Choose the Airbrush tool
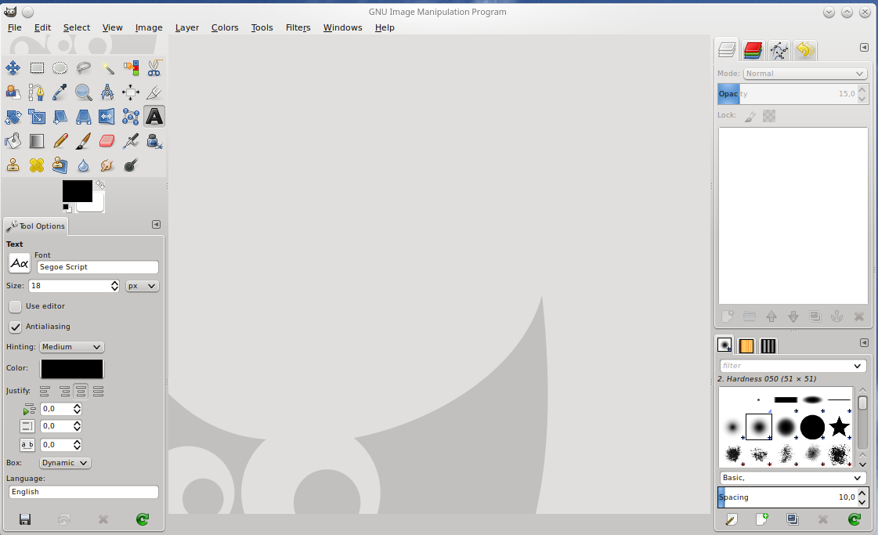 [x=131, y=141]
